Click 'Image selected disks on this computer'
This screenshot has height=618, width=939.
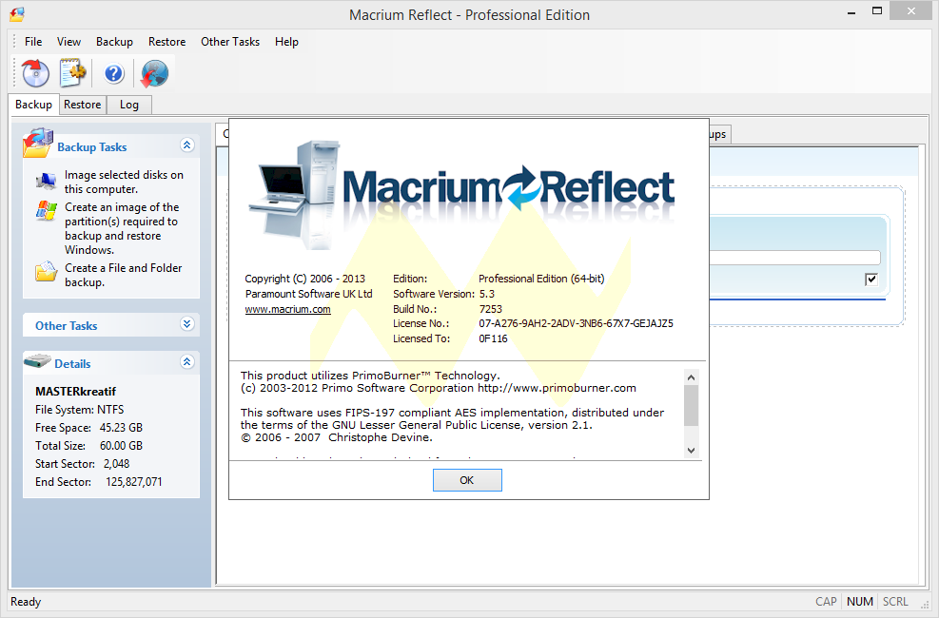pos(124,182)
